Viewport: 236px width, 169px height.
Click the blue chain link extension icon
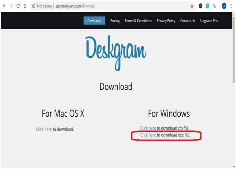(214, 6)
